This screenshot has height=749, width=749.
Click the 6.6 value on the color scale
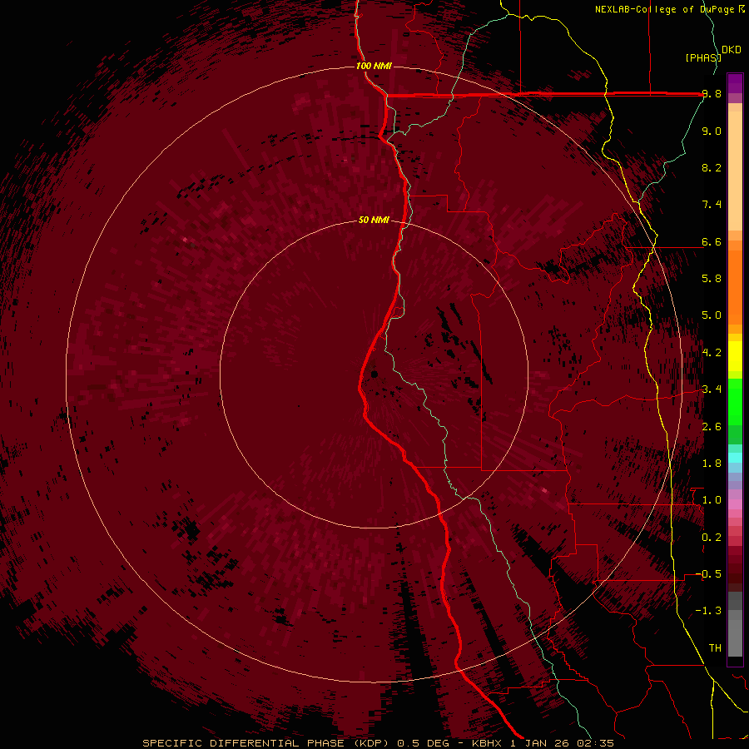coord(712,241)
